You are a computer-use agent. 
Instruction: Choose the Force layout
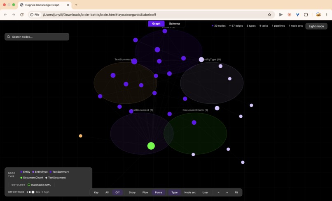pos(158,192)
